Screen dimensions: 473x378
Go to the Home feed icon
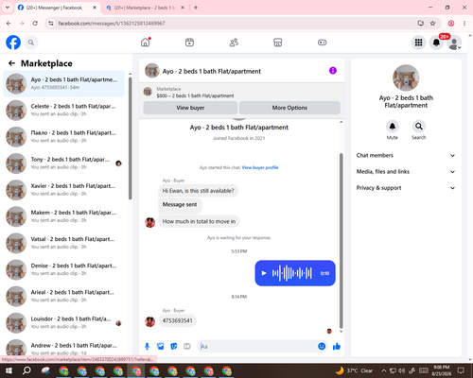[146, 43]
